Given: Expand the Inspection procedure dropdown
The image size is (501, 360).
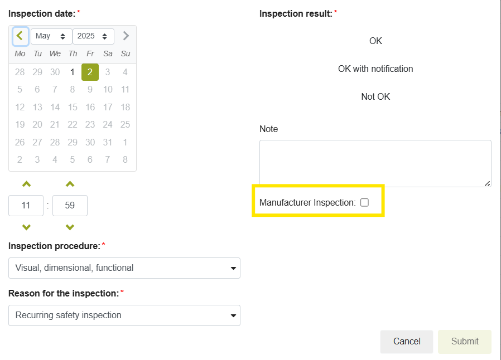Looking at the screenshot, I should [x=124, y=268].
